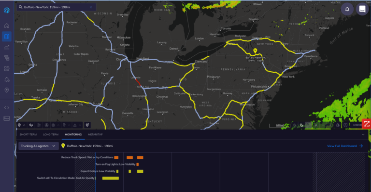
Task: Select the Map view sidebar icon
Action: 7,36
